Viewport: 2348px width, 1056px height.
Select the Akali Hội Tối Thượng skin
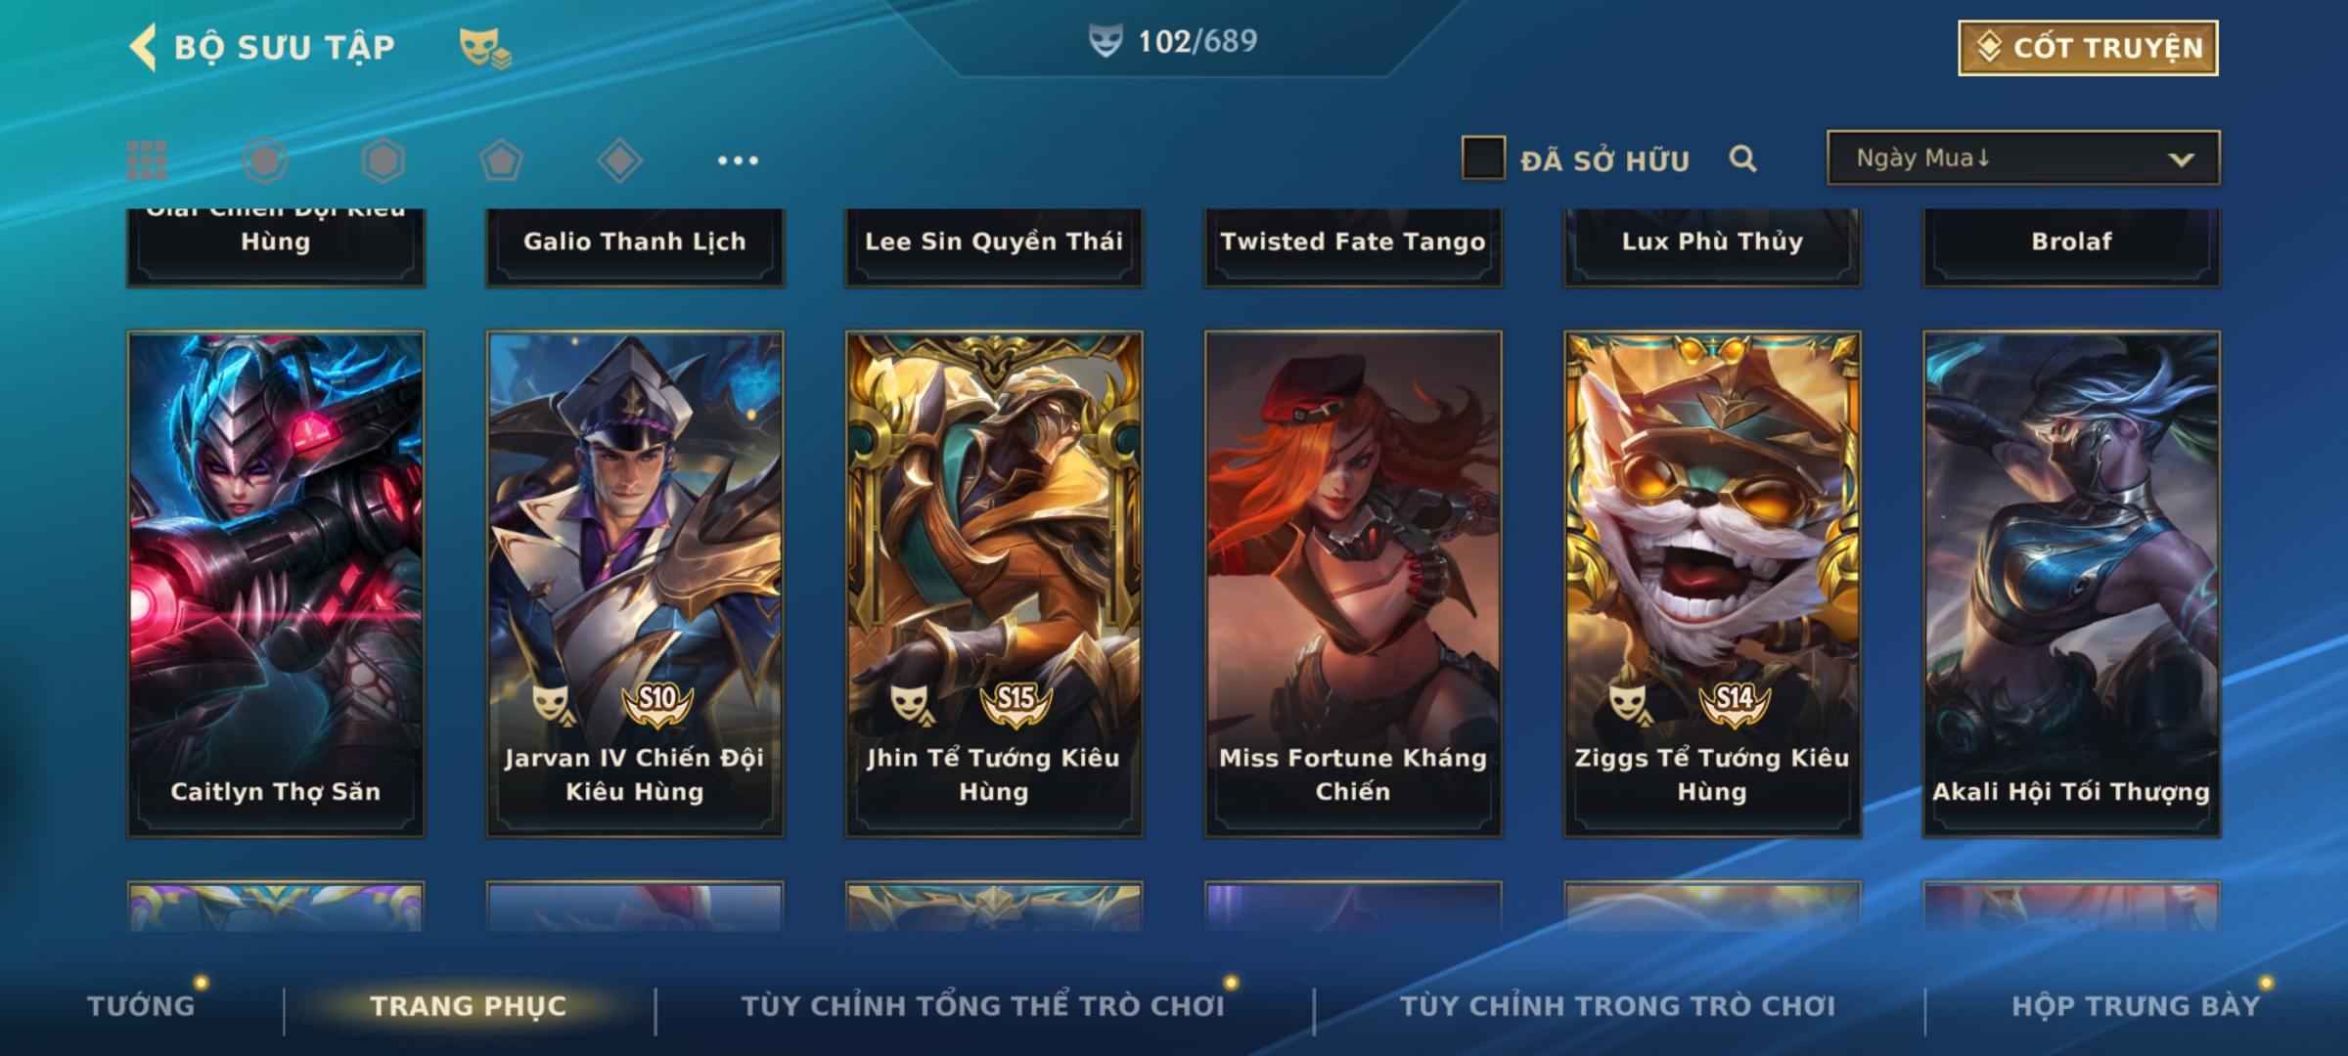coord(2071,584)
